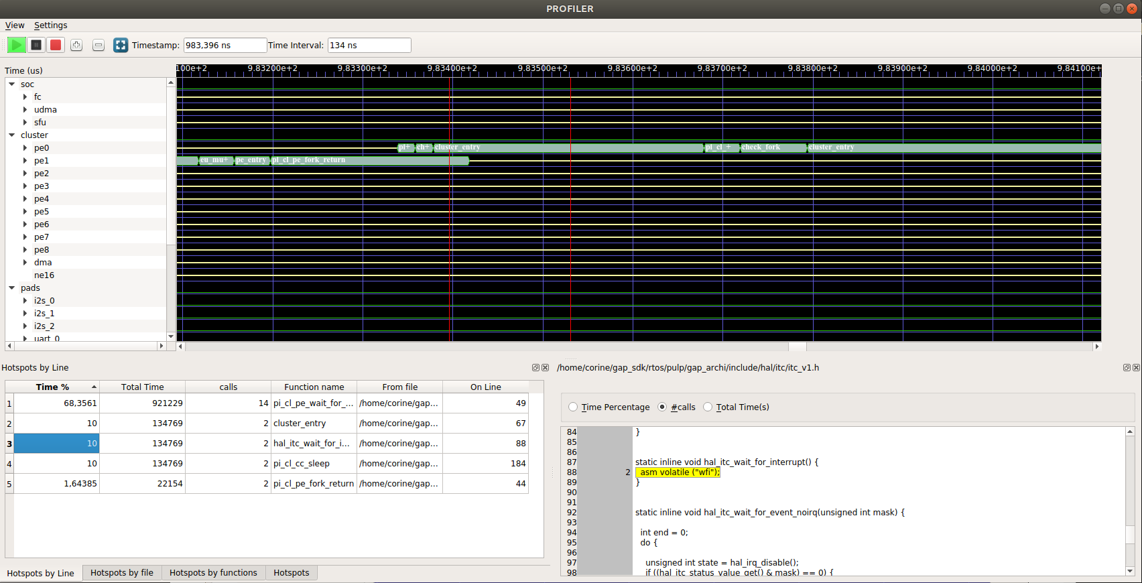Expand the pe1 tree node

pyautogui.click(x=25, y=160)
